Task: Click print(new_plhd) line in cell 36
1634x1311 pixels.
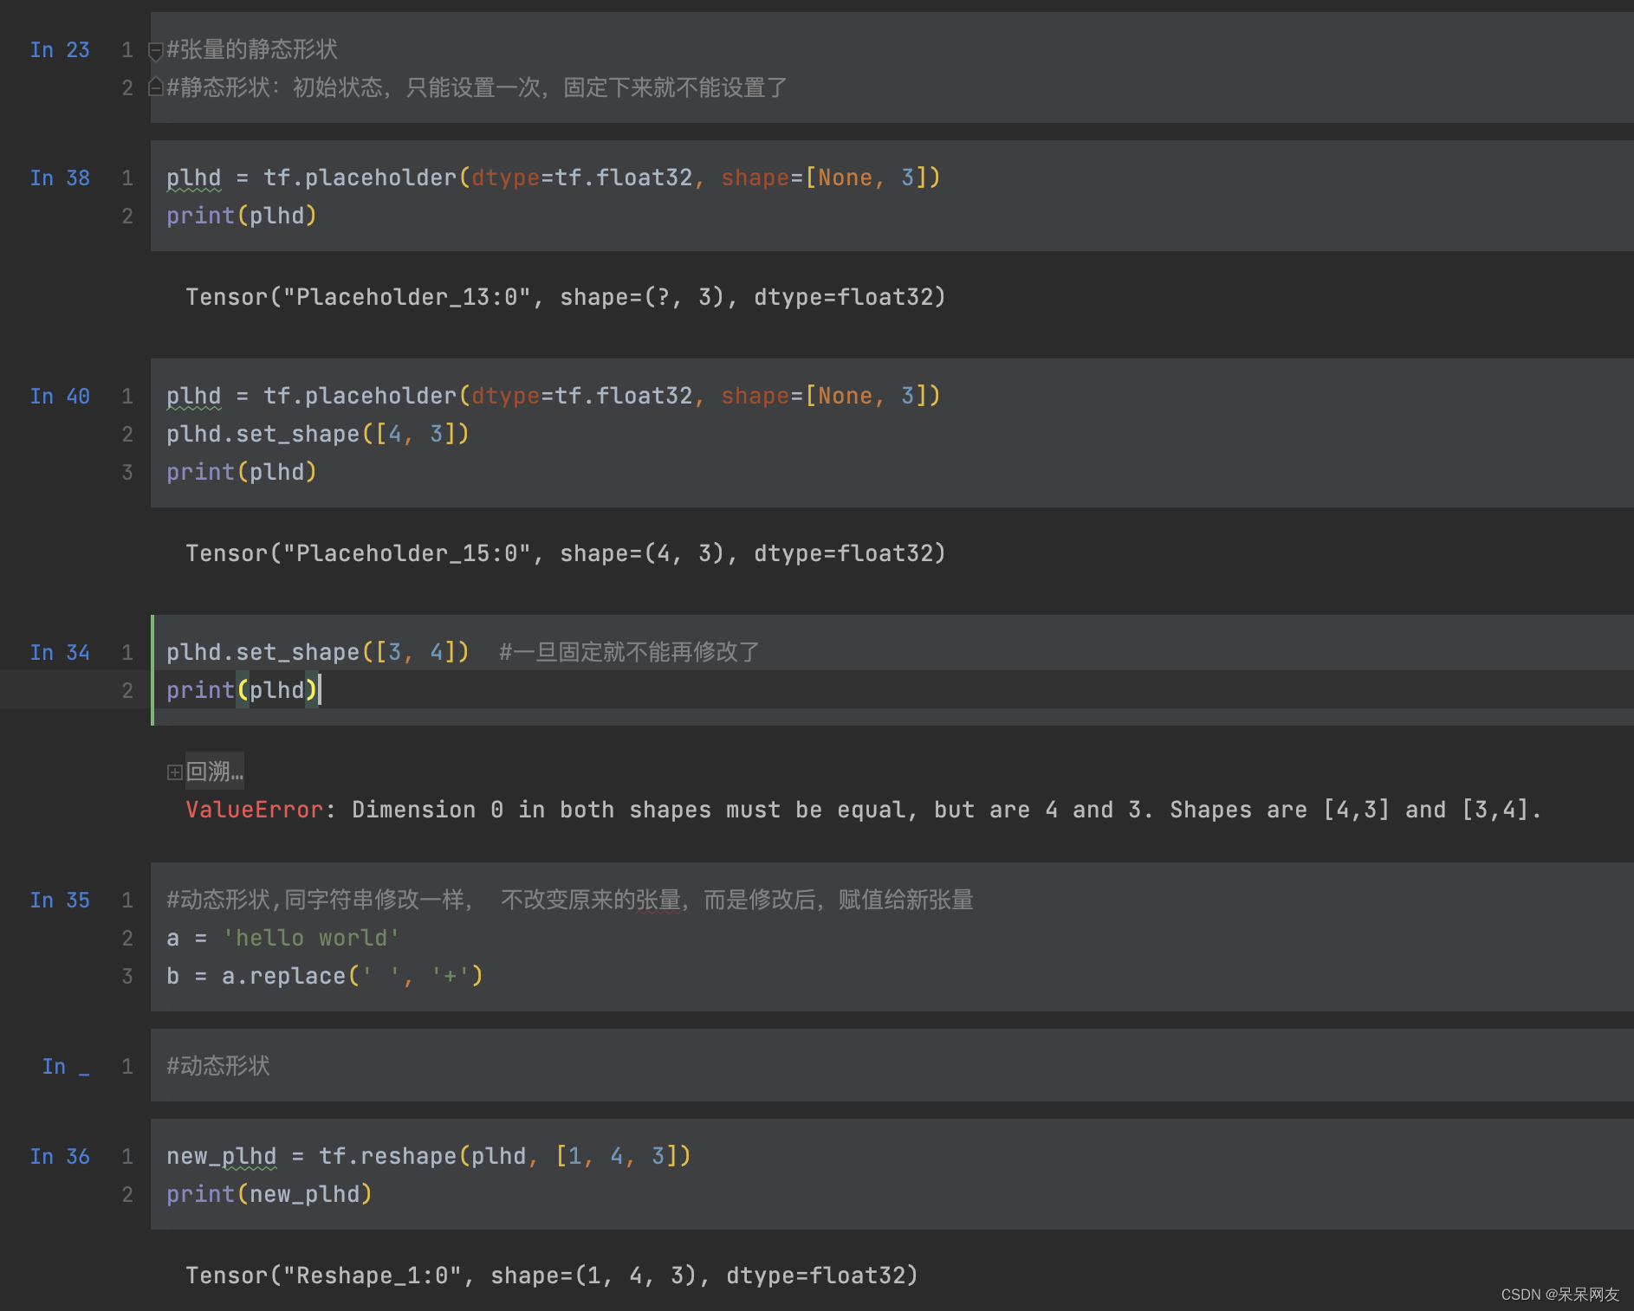Action: [269, 1194]
